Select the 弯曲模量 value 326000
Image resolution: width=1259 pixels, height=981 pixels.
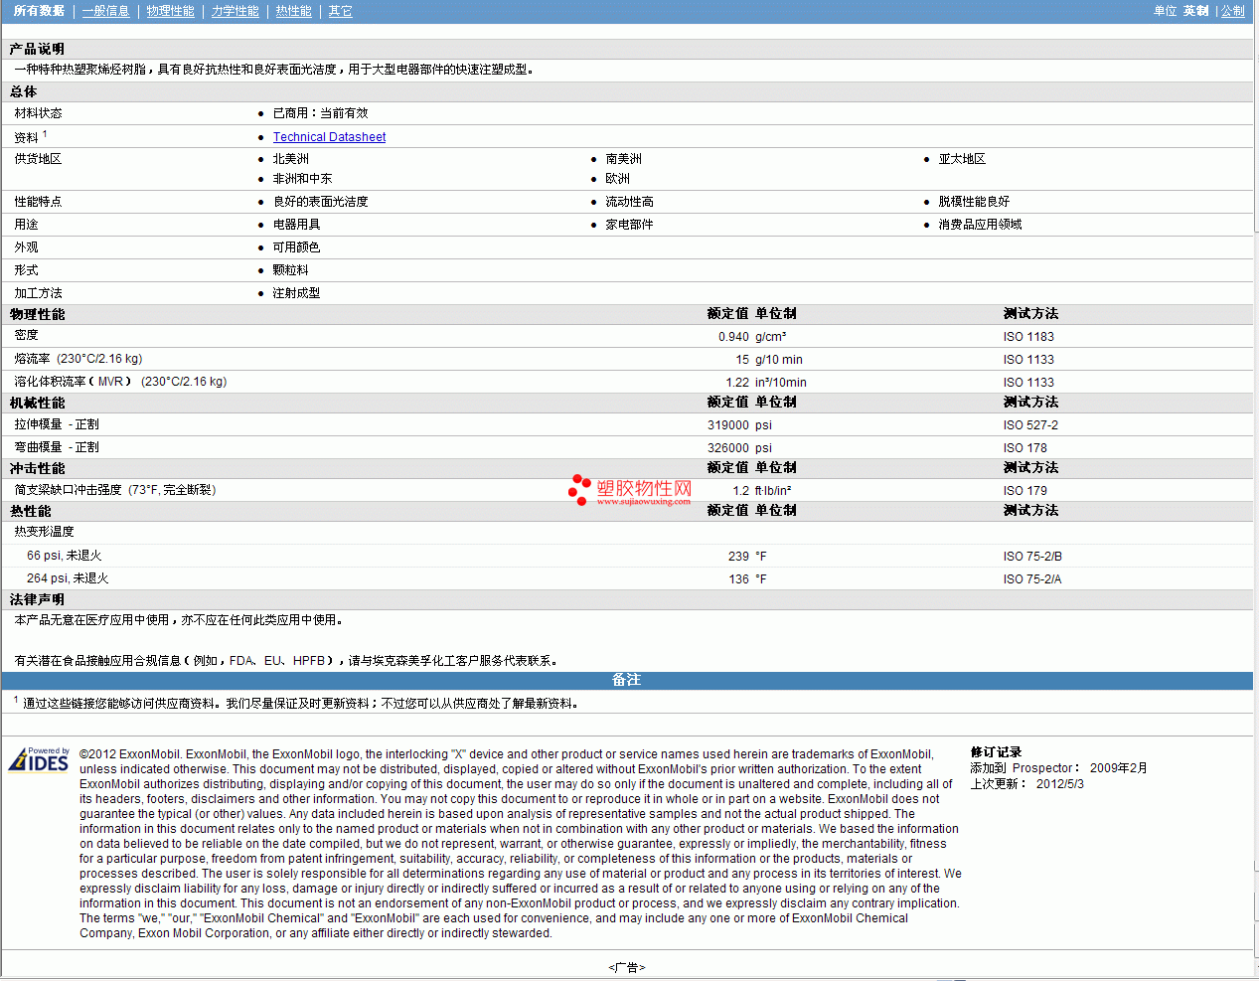click(728, 448)
